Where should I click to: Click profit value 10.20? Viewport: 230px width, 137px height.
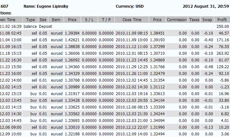point(224,127)
